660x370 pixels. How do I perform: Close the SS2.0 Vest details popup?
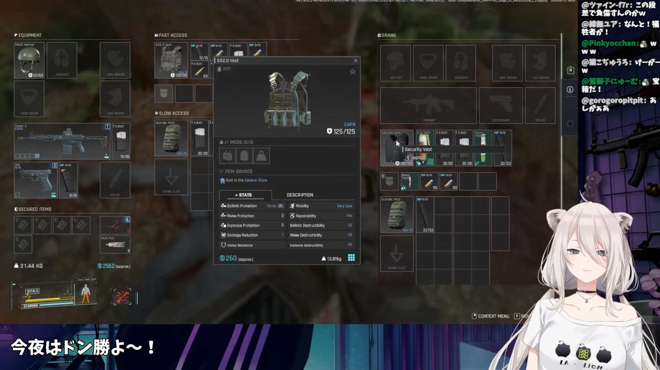pos(355,61)
